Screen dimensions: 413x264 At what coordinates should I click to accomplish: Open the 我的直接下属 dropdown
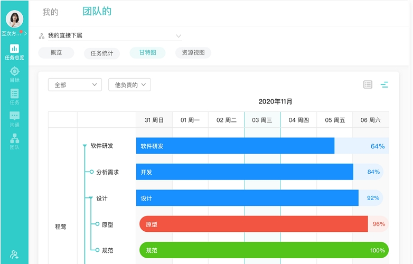pyautogui.click(x=110, y=36)
